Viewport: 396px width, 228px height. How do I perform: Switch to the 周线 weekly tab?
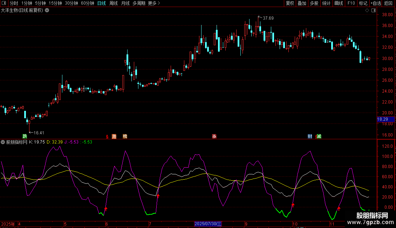click(114, 4)
